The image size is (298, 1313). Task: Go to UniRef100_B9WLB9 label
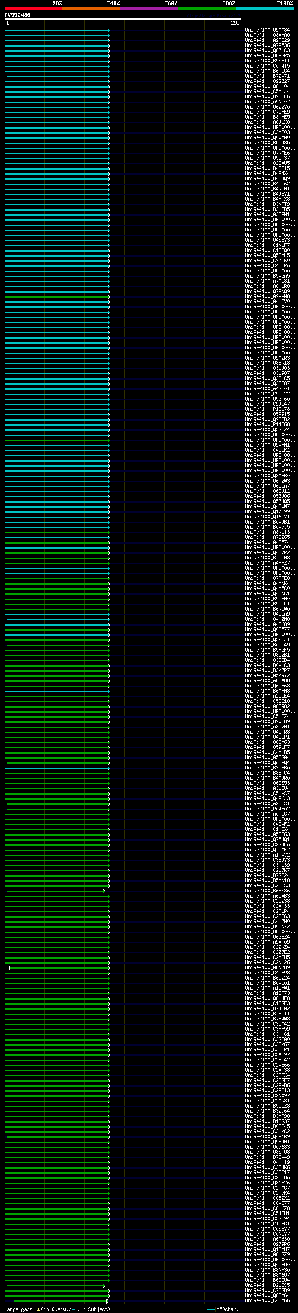click(x=267, y=722)
